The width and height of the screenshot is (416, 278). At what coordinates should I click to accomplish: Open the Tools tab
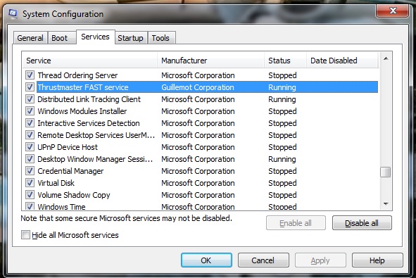(160, 38)
